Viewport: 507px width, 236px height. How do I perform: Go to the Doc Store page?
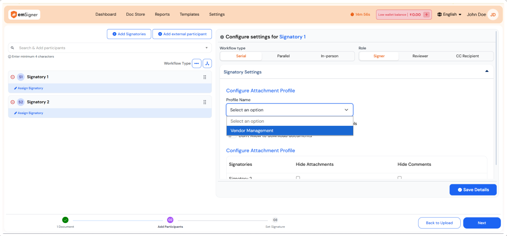click(135, 15)
